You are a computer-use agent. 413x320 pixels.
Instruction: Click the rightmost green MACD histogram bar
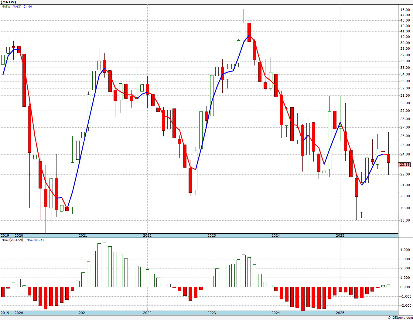[388, 286]
